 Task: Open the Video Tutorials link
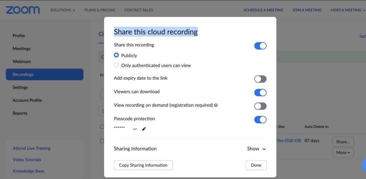coord(27,160)
